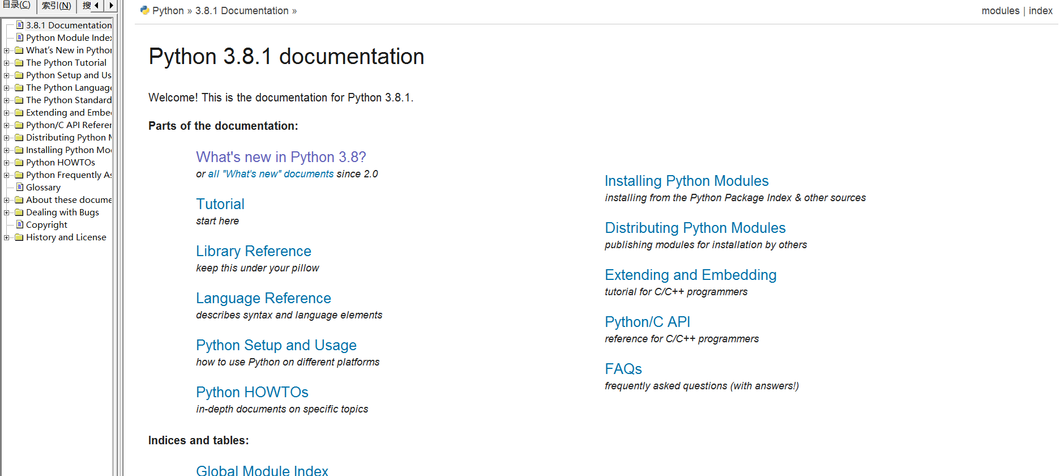The height and width of the screenshot is (476, 1064).
Task: Click the folder icon beside The Python Tutorial
Action: (x=19, y=63)
